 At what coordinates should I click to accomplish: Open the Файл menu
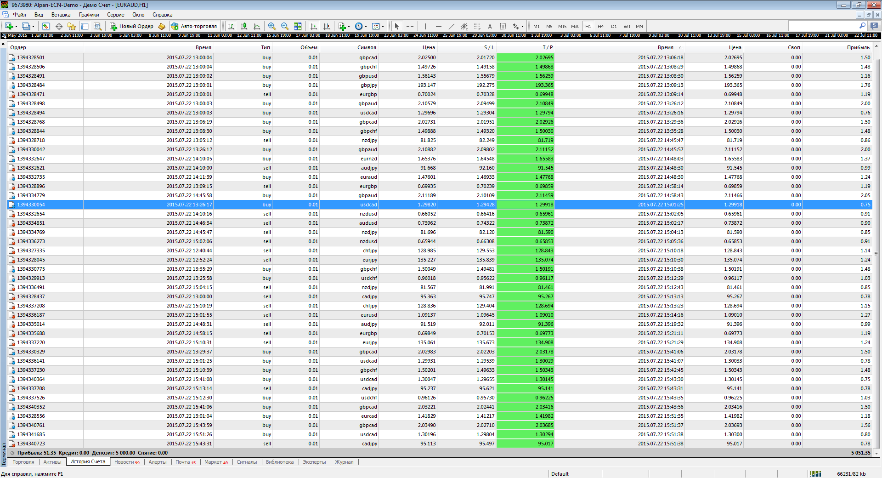[19, 15]
